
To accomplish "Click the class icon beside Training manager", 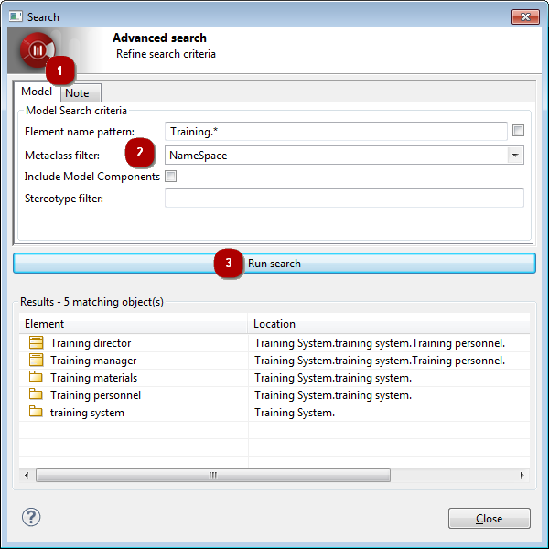I will [x=37, y=361].
